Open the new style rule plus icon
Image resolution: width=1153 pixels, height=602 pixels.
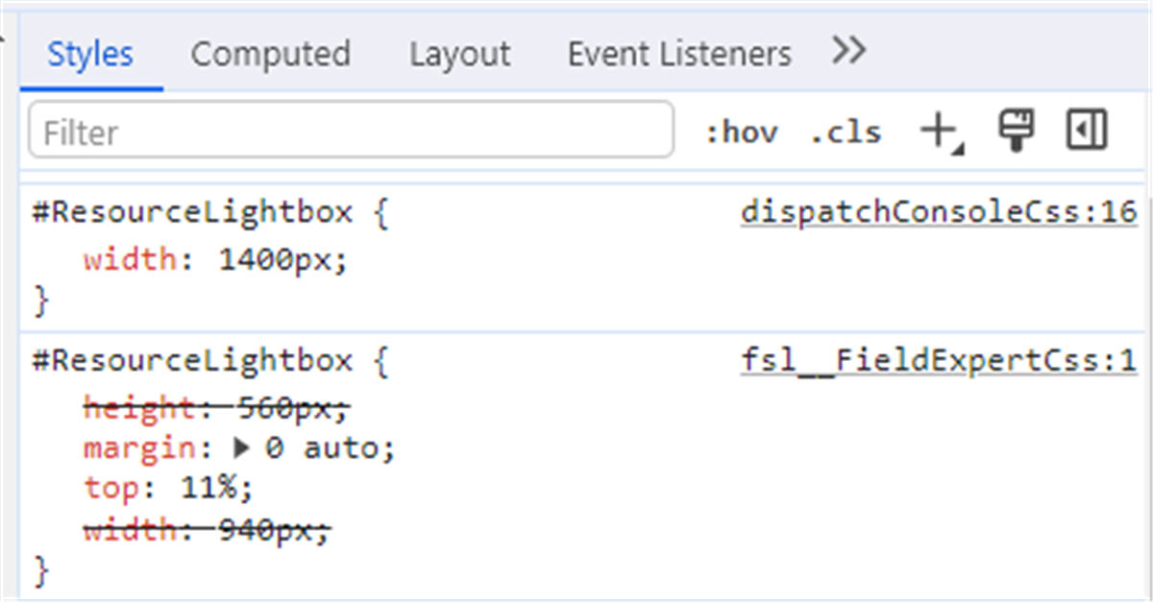[x=937, y=127]
